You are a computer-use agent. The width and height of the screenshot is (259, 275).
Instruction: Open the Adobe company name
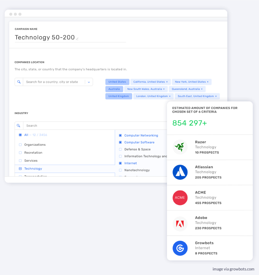(201, 218)
